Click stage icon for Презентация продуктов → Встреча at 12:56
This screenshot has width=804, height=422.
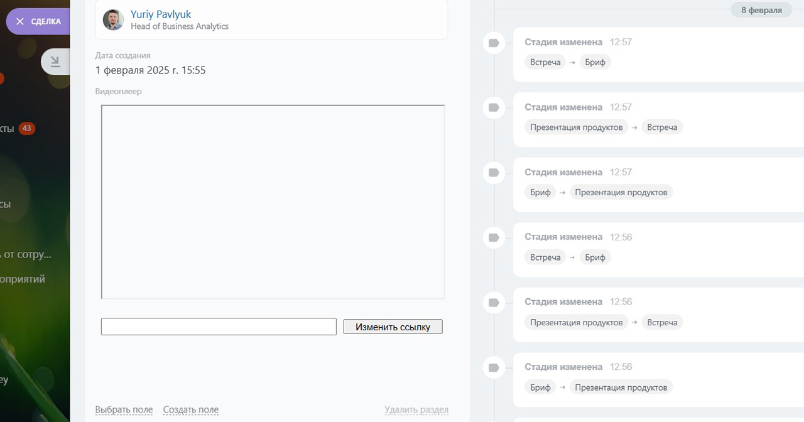pyautogui.click(x=494, y=303)
